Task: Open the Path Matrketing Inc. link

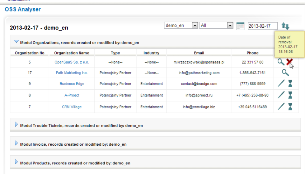Action: pos(71,73)
